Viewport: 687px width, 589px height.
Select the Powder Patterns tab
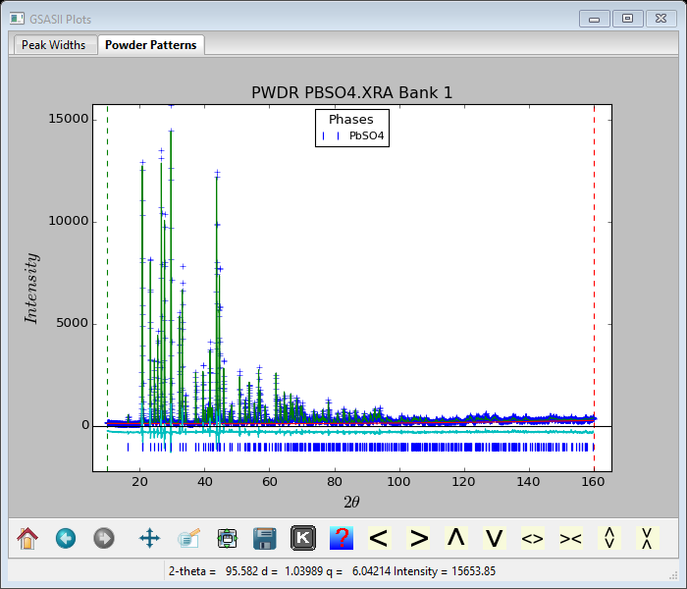(x=151, y=45)
